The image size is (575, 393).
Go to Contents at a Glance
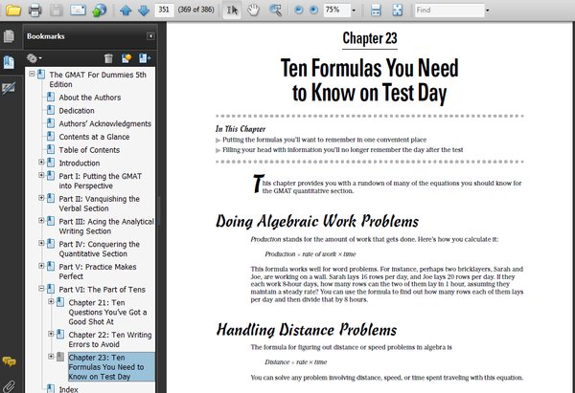pyautogui.click(x=94, y=137)
